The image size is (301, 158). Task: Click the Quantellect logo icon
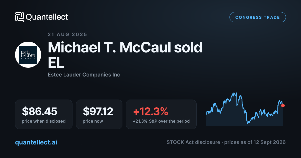tap(20, 17)
